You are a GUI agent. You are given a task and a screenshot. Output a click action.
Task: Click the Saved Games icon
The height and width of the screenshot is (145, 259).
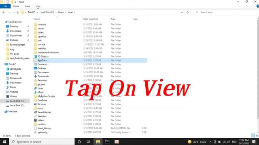pos(35,112)
